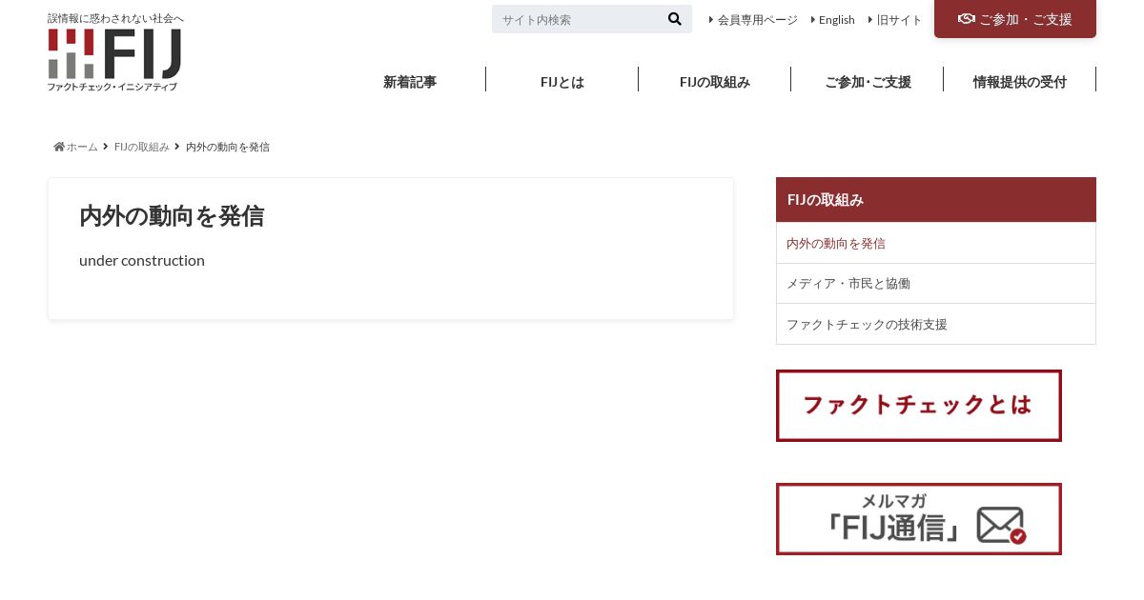Open the FIJ logo home link
The width and height of the screenshot is (1144, 600).
pos(114,59)
